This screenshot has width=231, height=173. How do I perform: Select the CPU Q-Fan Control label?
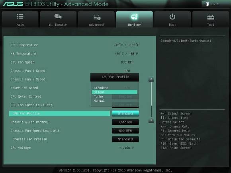point(26,96)
